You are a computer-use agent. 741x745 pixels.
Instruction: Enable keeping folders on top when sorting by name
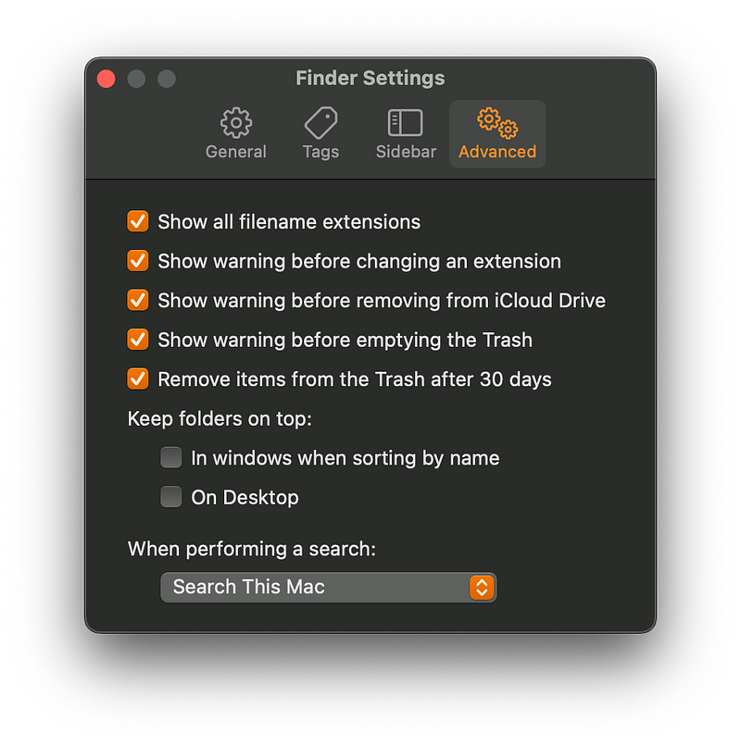[170, 457]
